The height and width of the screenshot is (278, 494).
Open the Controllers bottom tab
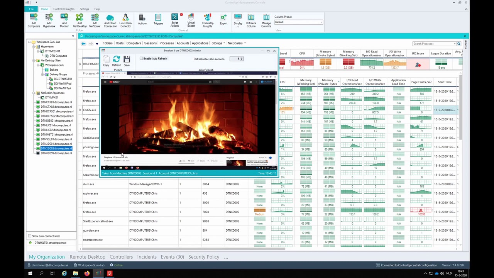point(121,257)
